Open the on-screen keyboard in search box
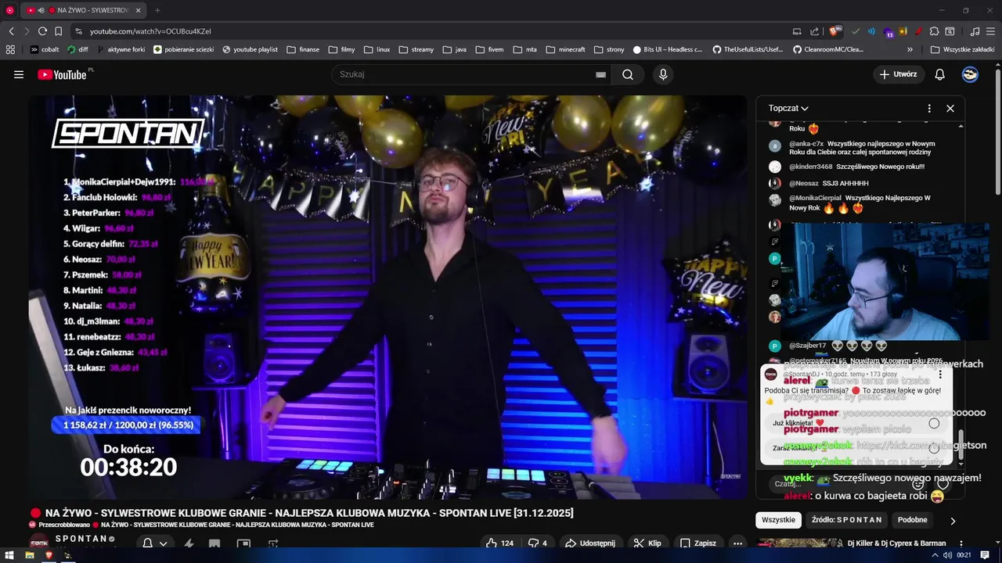The height and width of the screenshot is (563, 1002). [600, 74]
